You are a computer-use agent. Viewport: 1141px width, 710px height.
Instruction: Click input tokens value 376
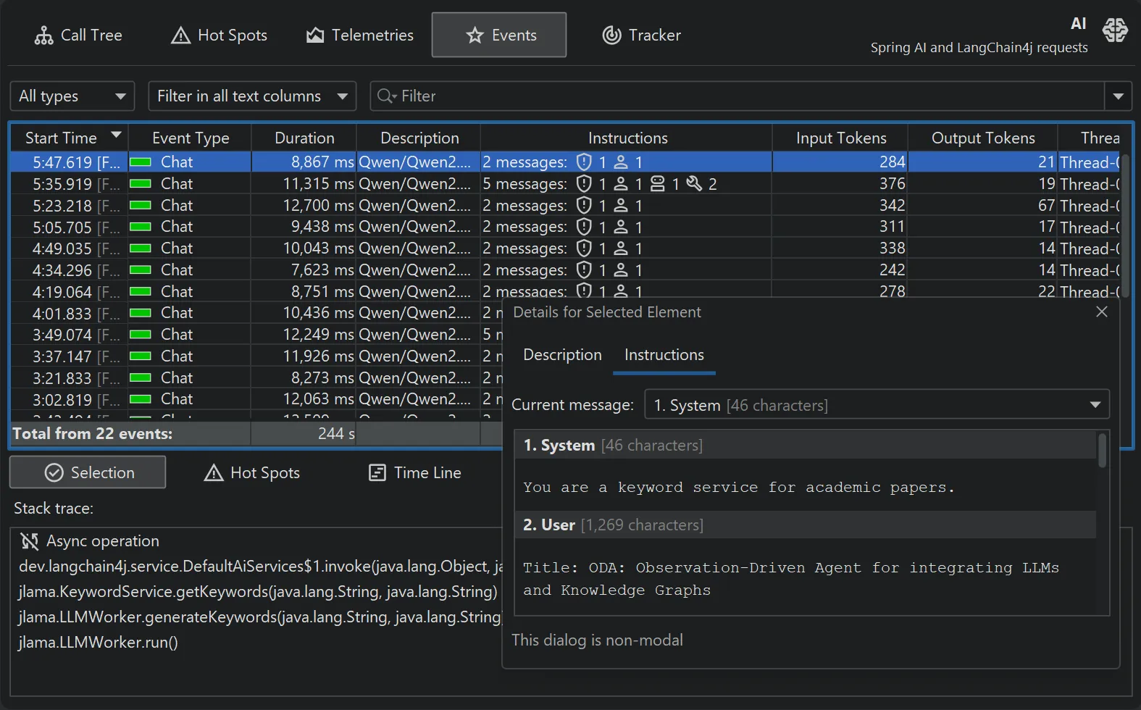892,184
